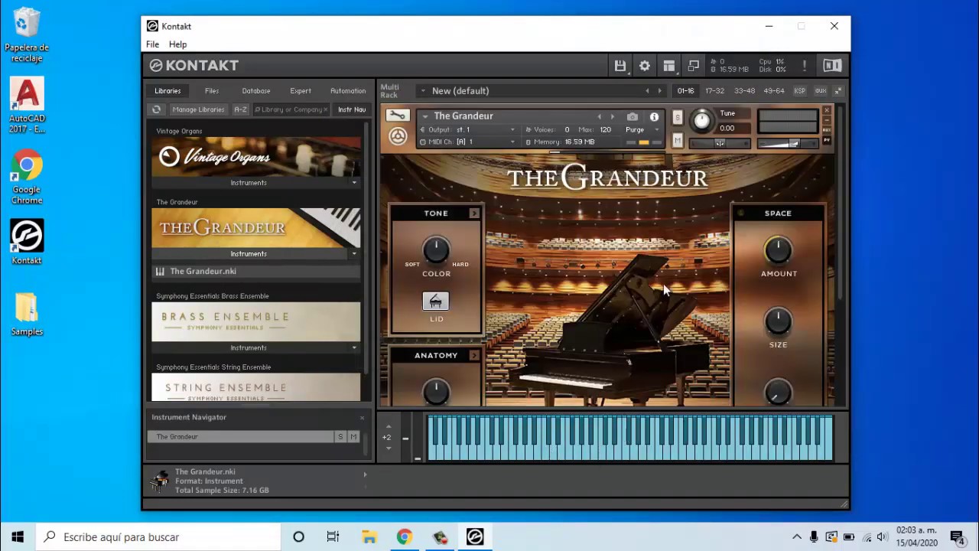Click the wrench edit-mode icon
Viewport: 979px width, 551px height.
tap(397, 116)
